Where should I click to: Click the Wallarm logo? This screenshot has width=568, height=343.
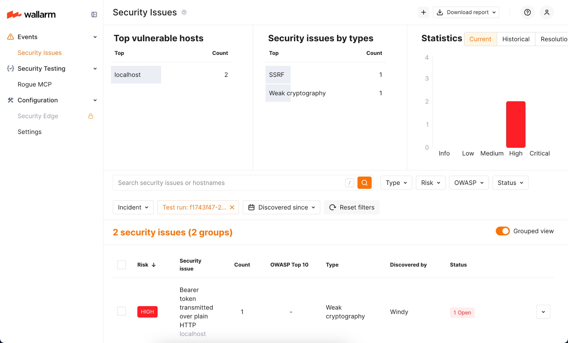(x=31, y=14)
